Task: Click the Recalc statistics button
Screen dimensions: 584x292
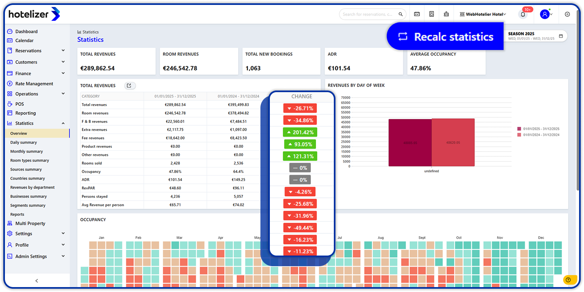Action: (x=445, y=36)
